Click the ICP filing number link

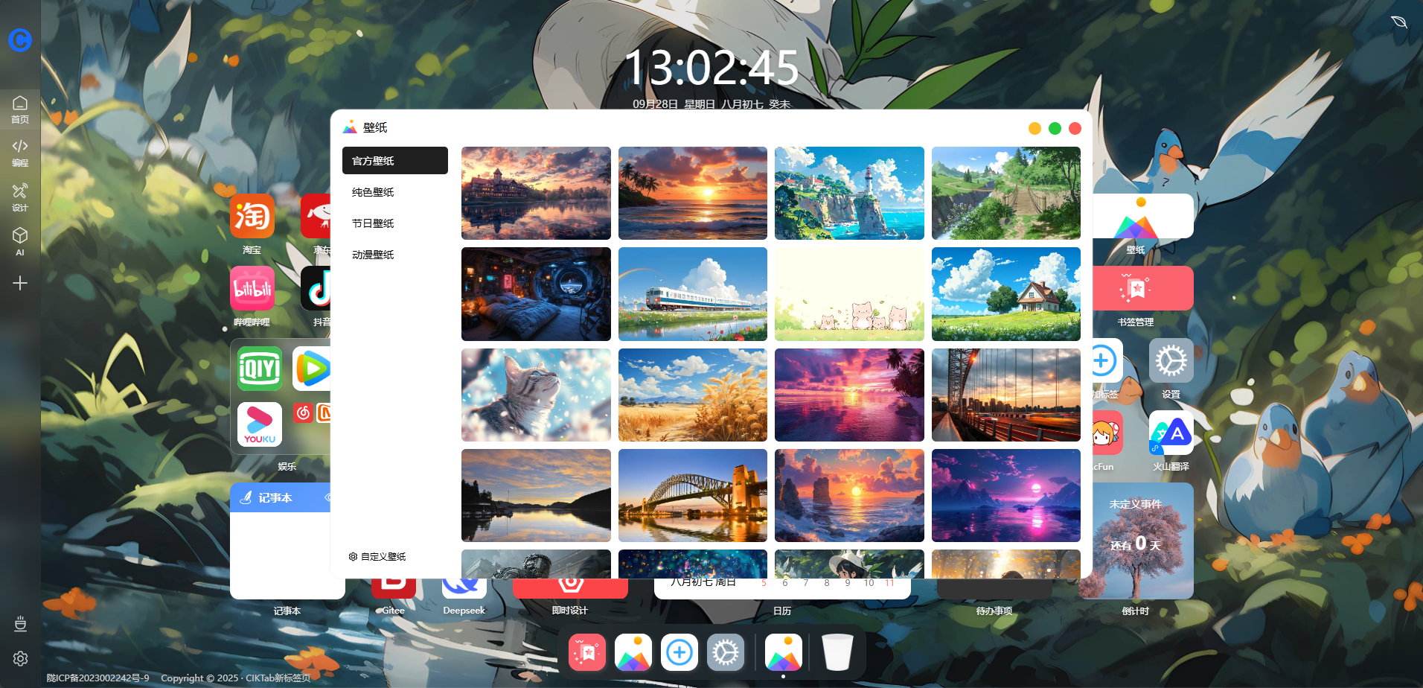tap(98, 678)
